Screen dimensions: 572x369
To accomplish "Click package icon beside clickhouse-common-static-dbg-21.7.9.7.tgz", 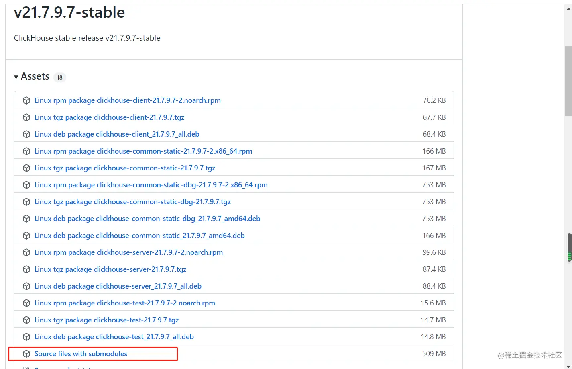I will pyautogui.click(x=26, y=202).
